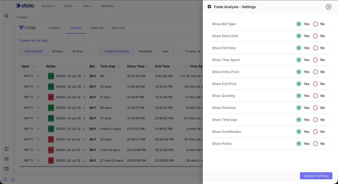Screen dimensions: 338x184
Task: Set Show Time Gap to No
Action: click(x=315, y=120)
